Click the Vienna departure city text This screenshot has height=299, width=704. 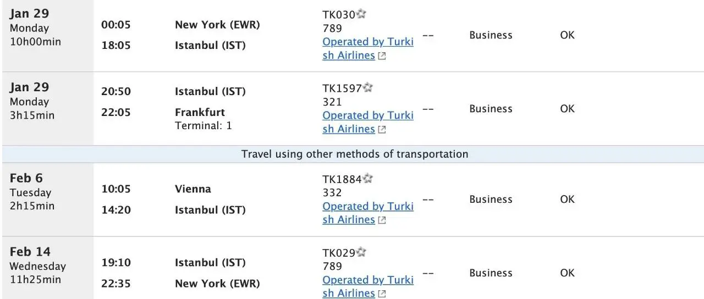(x=193, y=189)
